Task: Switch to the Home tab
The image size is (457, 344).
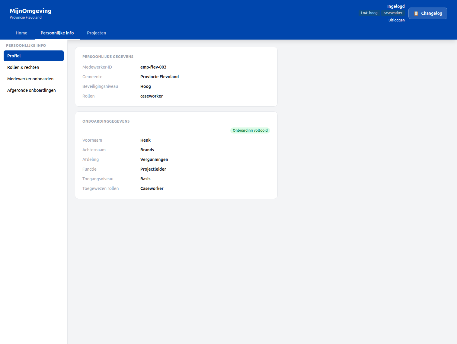Action: 21,33
